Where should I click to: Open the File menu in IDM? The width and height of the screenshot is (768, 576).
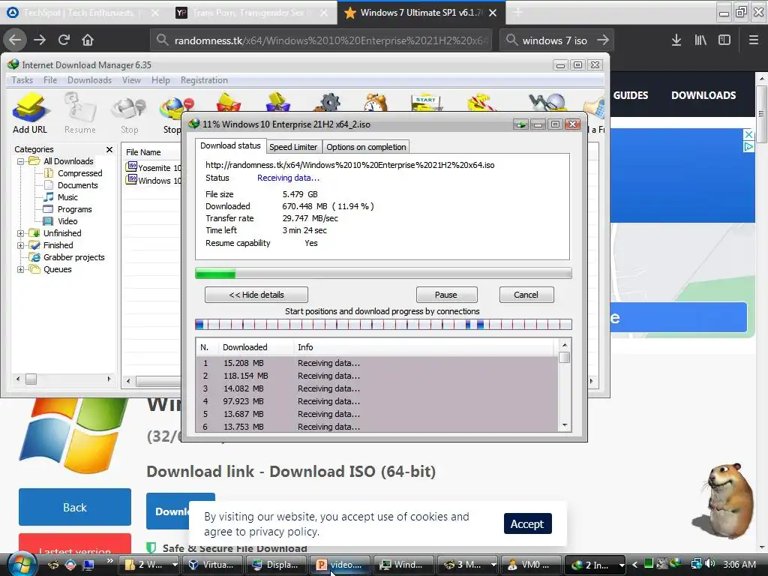[50, 79]
